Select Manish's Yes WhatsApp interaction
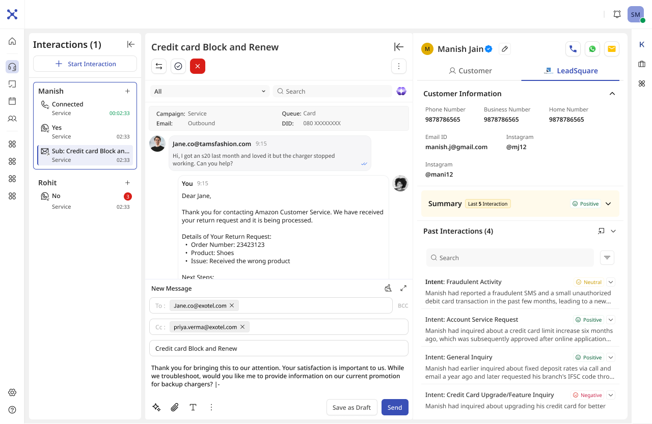652x424 pixels. coord(85,132)
